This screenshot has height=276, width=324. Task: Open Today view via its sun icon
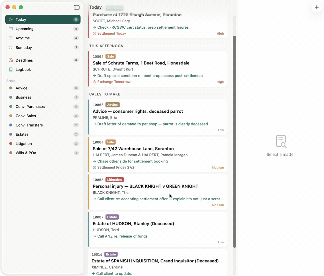[10, 19]
